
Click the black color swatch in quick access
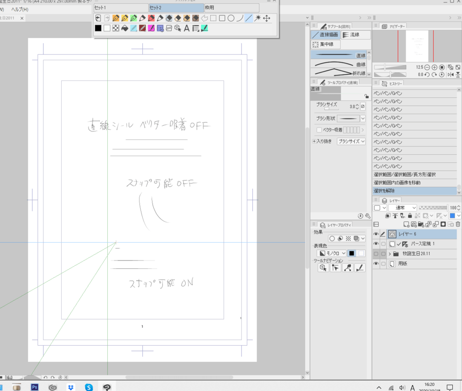(x=98, y=28)
